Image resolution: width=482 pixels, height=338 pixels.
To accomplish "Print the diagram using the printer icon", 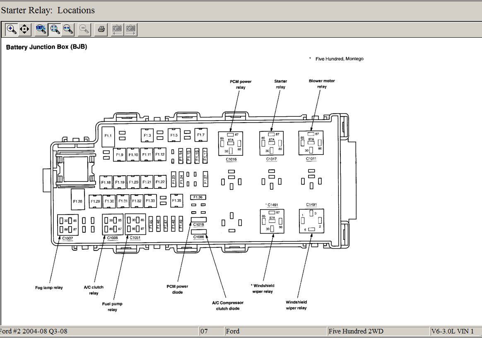I will 101,29.
